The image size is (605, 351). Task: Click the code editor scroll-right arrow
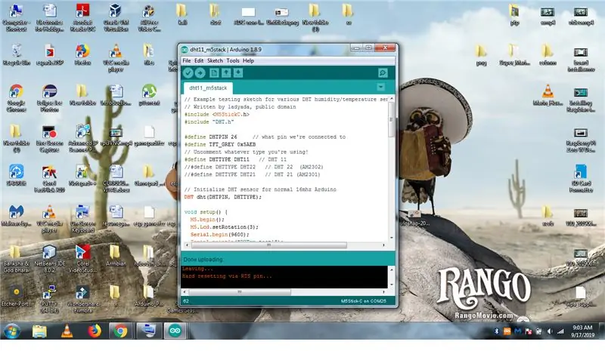383,245
